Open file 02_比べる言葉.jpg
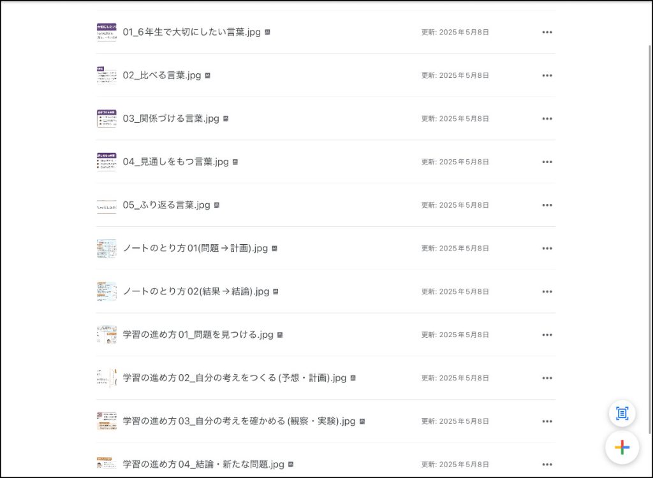653x478 pixels. [162, 76]
